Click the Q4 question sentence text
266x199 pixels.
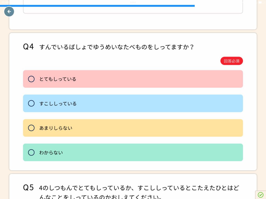click(117, 47)
